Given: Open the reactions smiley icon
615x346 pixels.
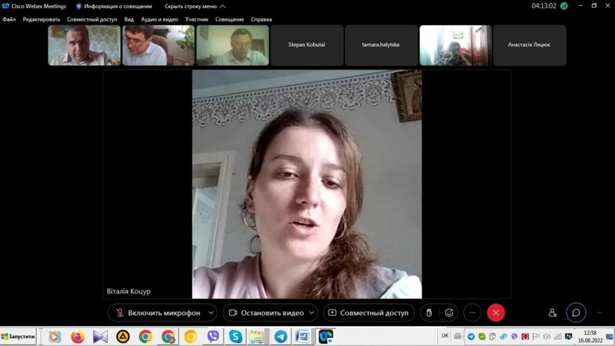Looking at the screenshot, I should click(449, 313).
